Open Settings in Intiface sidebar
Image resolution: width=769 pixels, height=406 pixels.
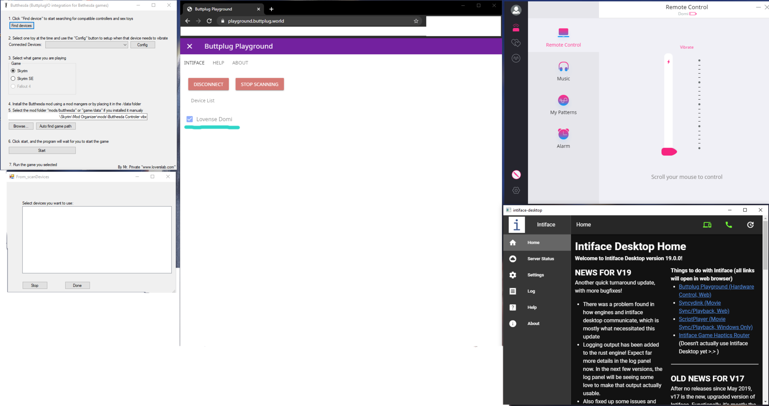tap(537, 275)
